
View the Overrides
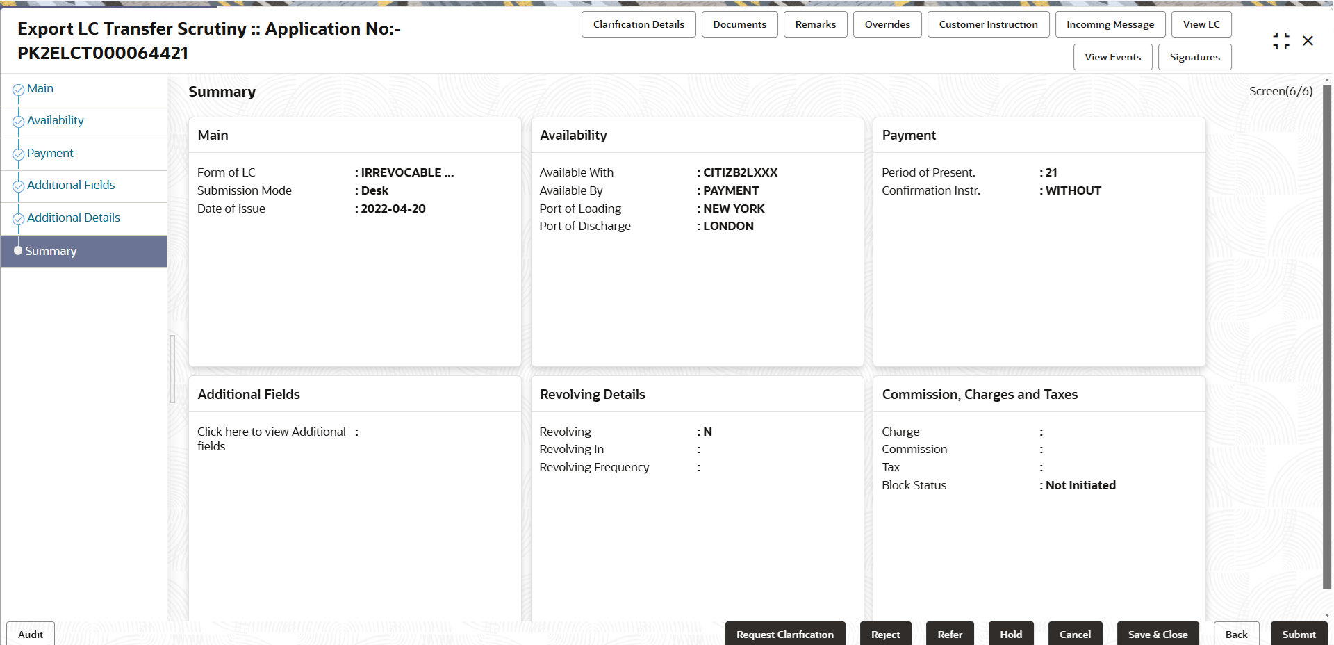point(887,24)
